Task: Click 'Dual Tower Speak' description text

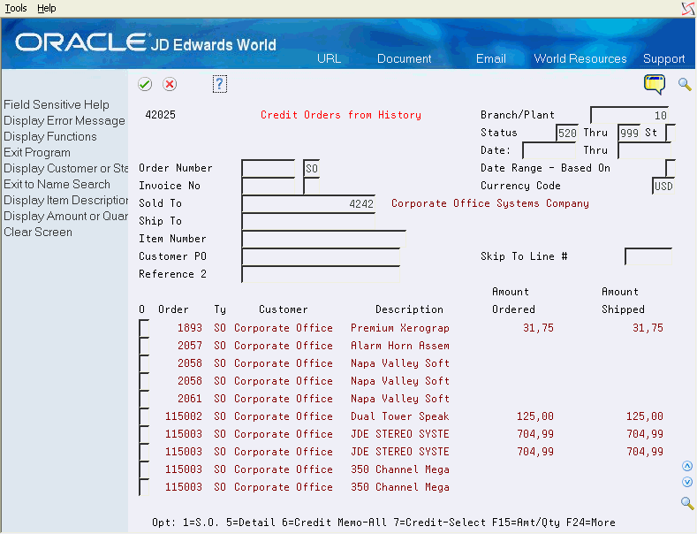Action: click(400, 416)
